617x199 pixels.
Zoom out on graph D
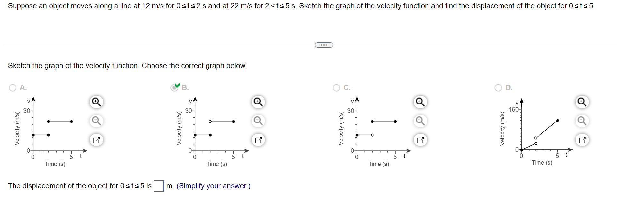(x=582, y=121)
